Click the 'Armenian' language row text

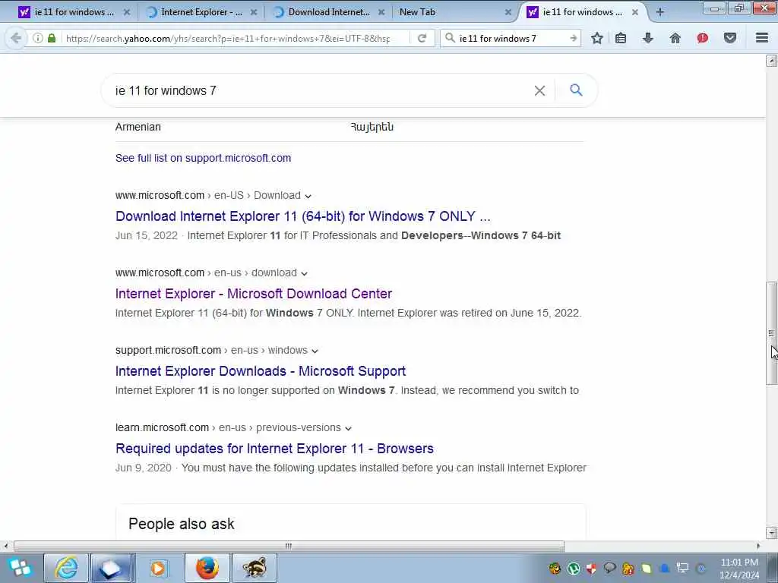138,127
